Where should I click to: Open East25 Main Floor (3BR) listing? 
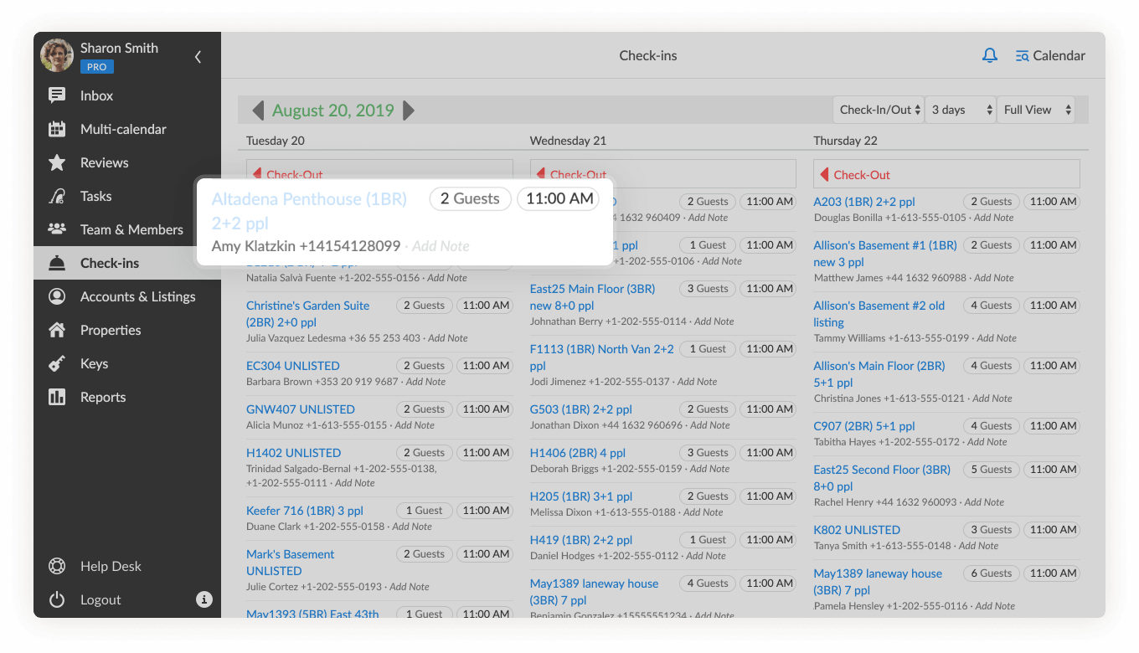[x=593, y=297]
